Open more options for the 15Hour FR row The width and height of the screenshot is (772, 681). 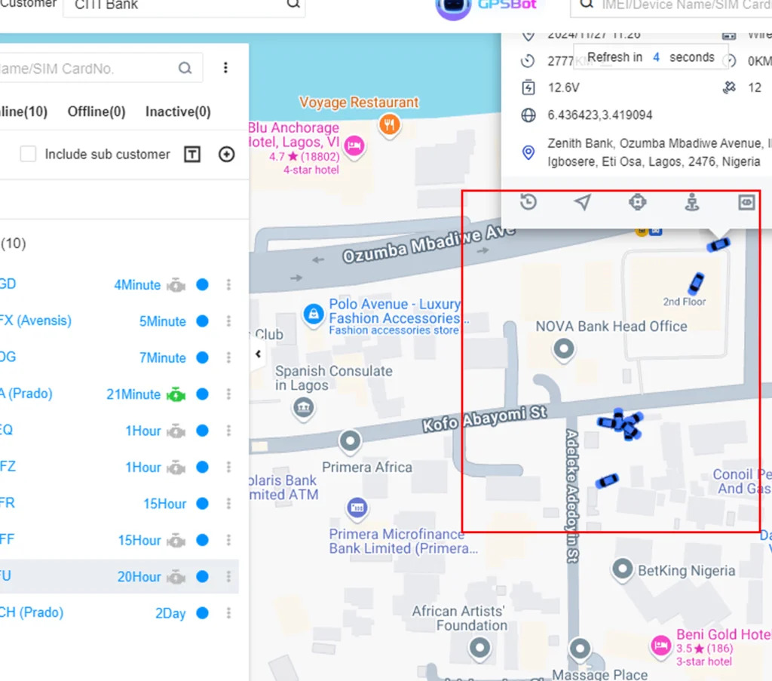click(228, 504)
